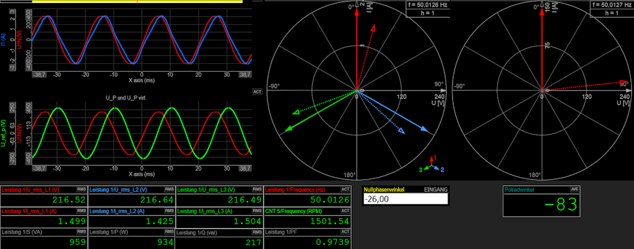The width and height of the screenshot is (634, 249).
Task: Click the Leistung 1/Q (var) label
Action: (198, 232)
